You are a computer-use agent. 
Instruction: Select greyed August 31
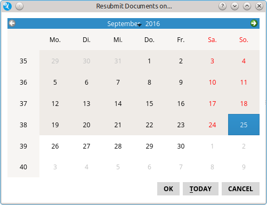coord(118,61)
